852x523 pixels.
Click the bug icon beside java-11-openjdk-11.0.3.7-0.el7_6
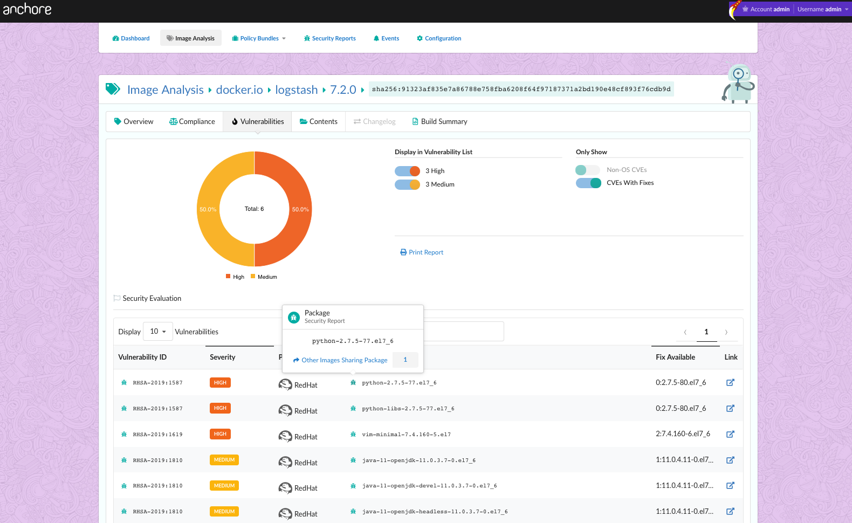click(353, 460)
